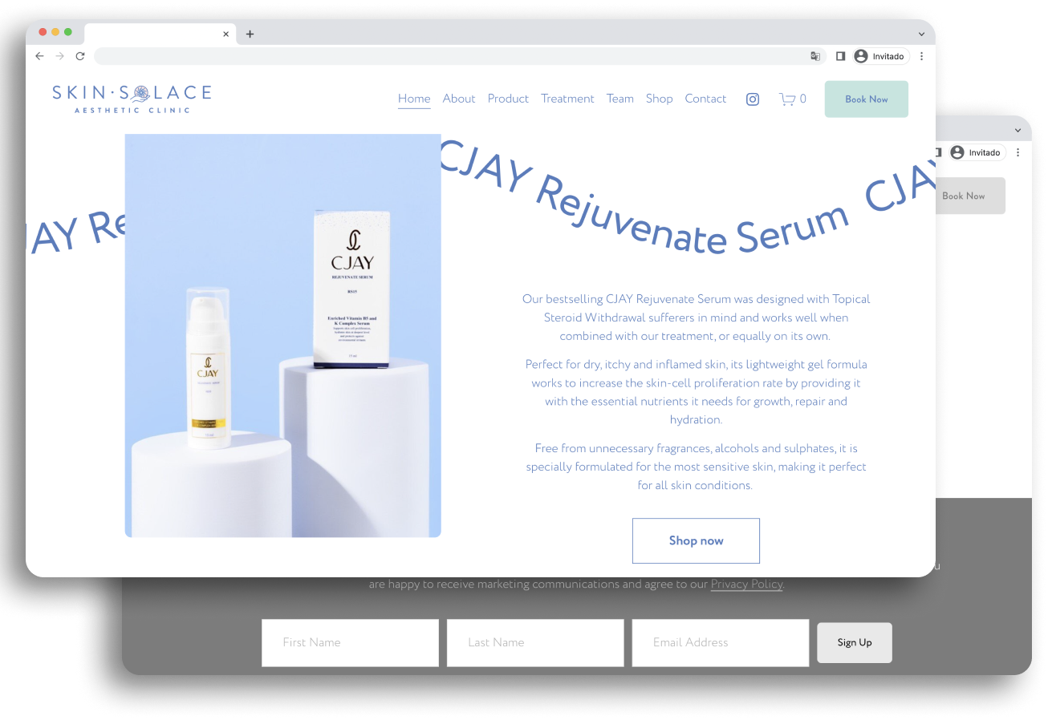
Task: Click the Email Address field in back window
Action: [x=721, y=642]
